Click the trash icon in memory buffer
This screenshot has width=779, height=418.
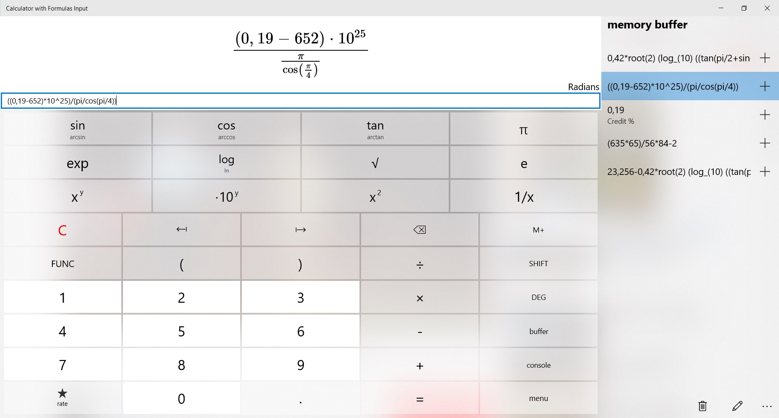pos(703,406)
